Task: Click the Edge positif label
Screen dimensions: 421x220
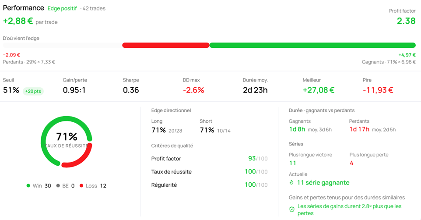Action: pos(62,8)
